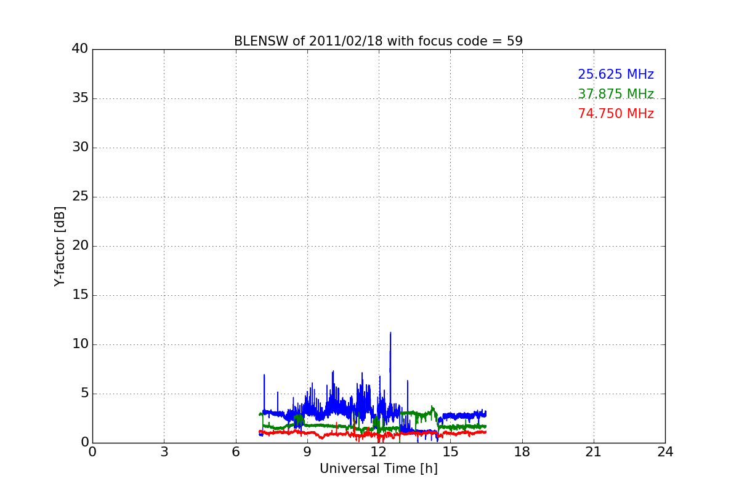Viewport: 739px width, 492px height.
Task: Click the 'Y-factor [dB]' axis label
Action: (x=60, y=246)
